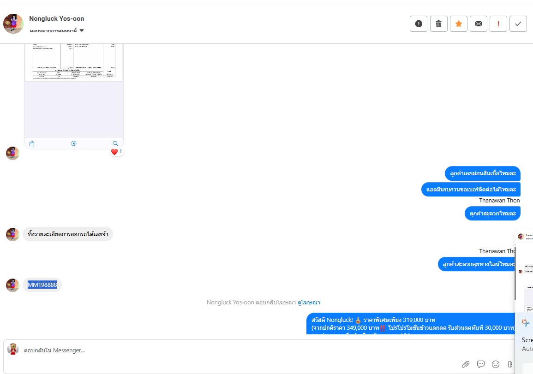The width and height of the screenshot is (533, 374).
Task: Open the ดูโฆษณา link
Action: pyautogui.click(x=309, y=303)
